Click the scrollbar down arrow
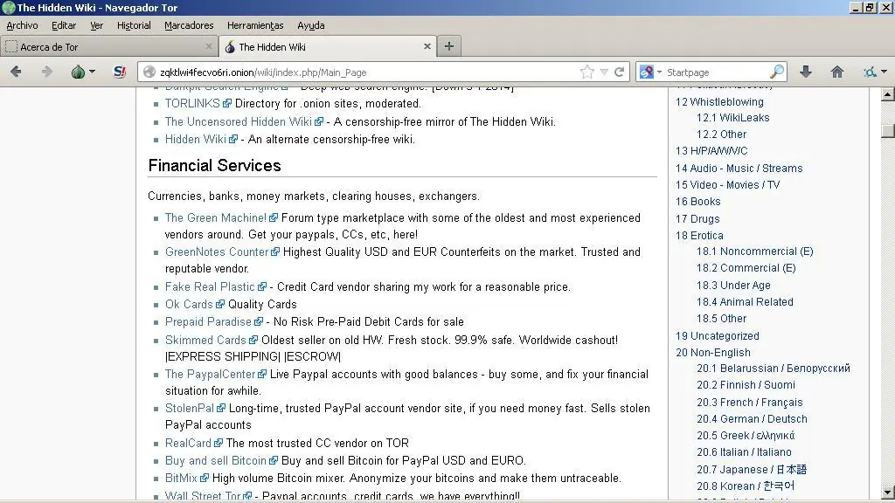The width and height of the screenshot is (895, 503). coord(888,492)
